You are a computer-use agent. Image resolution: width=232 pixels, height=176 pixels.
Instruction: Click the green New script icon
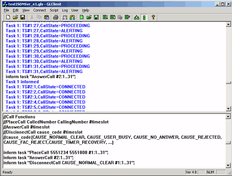coord(82,17)
